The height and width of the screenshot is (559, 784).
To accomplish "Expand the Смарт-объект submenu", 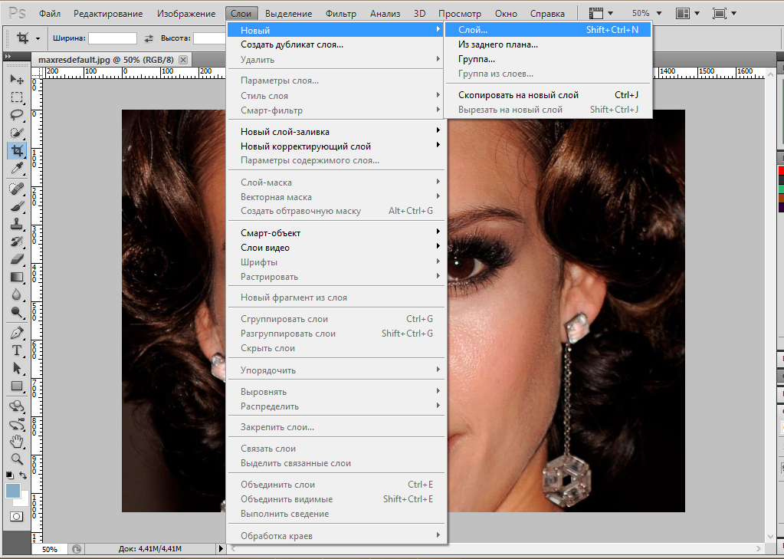I will (x=336, y=232).
